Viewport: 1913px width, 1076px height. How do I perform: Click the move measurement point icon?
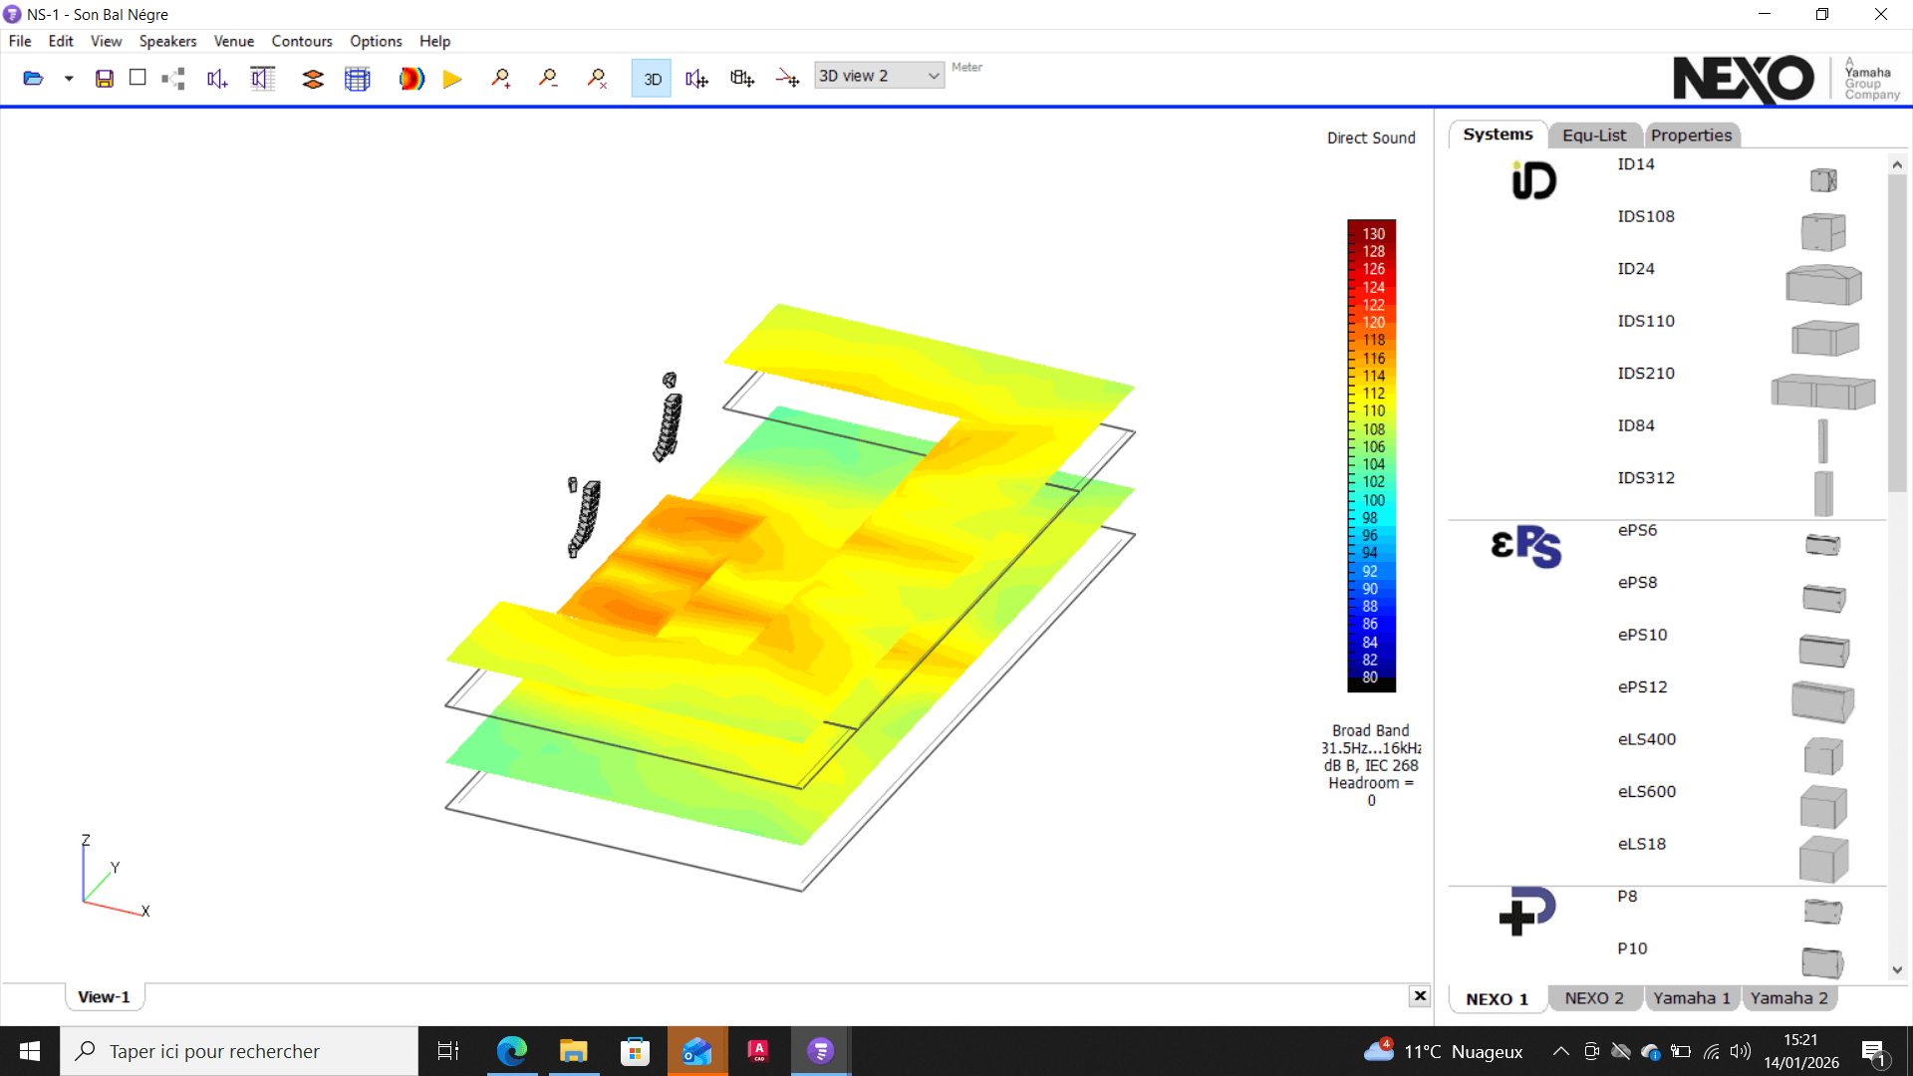click(788, 78)
